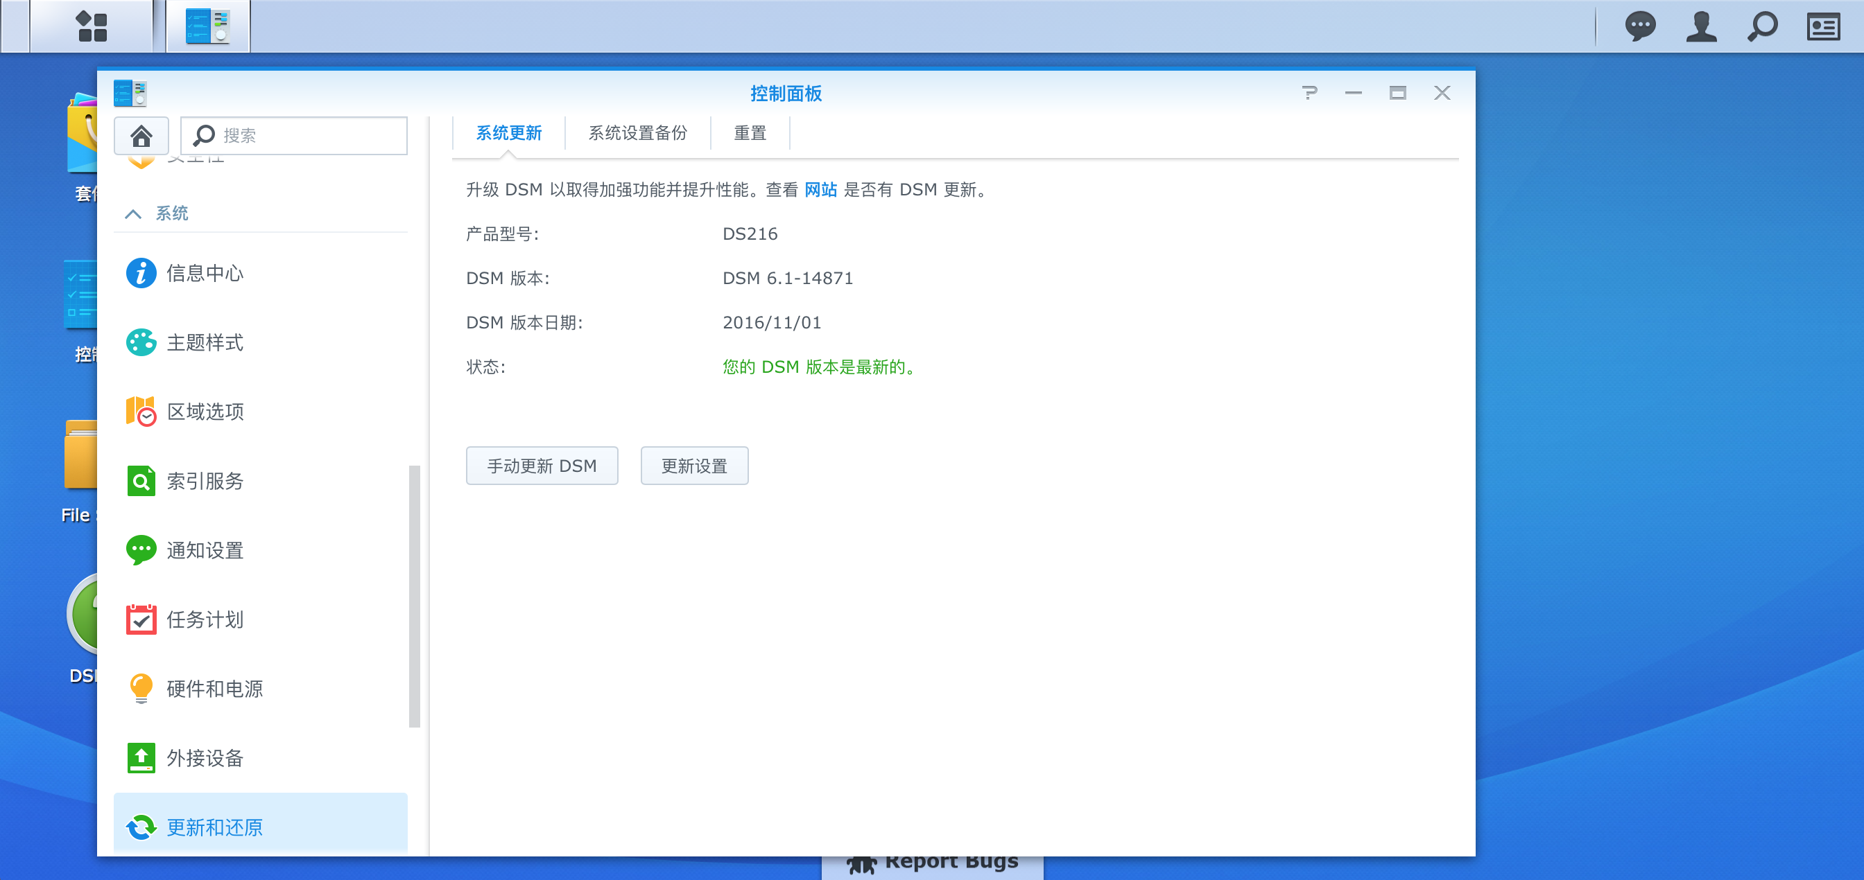
Task: Click the 更新和还原 refresh icon
Action: [x=141, y=827]
